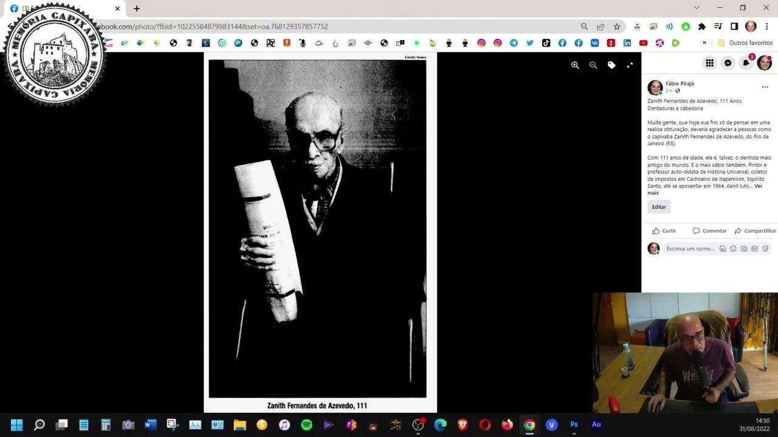Click Fábio Pirajá's post avatar

(x=655, y=87)
